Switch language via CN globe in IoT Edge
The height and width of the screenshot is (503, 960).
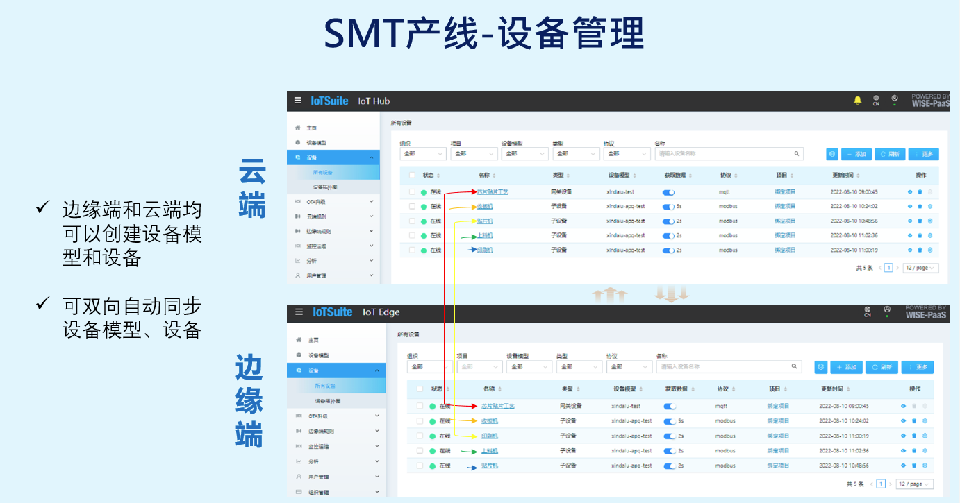tap(868, 312)
